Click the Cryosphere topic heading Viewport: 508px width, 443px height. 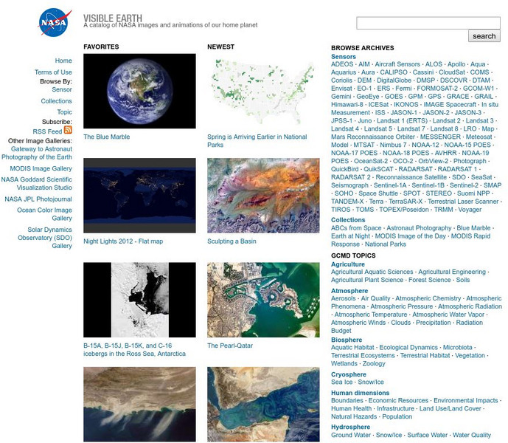[x=349, y=374]
